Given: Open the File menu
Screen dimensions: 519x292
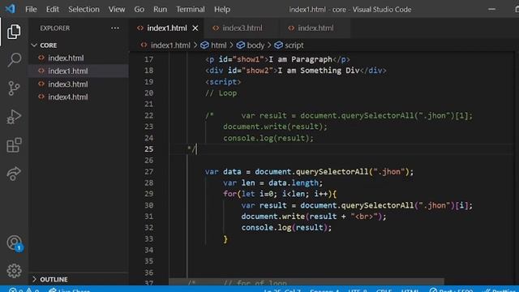Looking at the screenshot, I should [31, 9].
